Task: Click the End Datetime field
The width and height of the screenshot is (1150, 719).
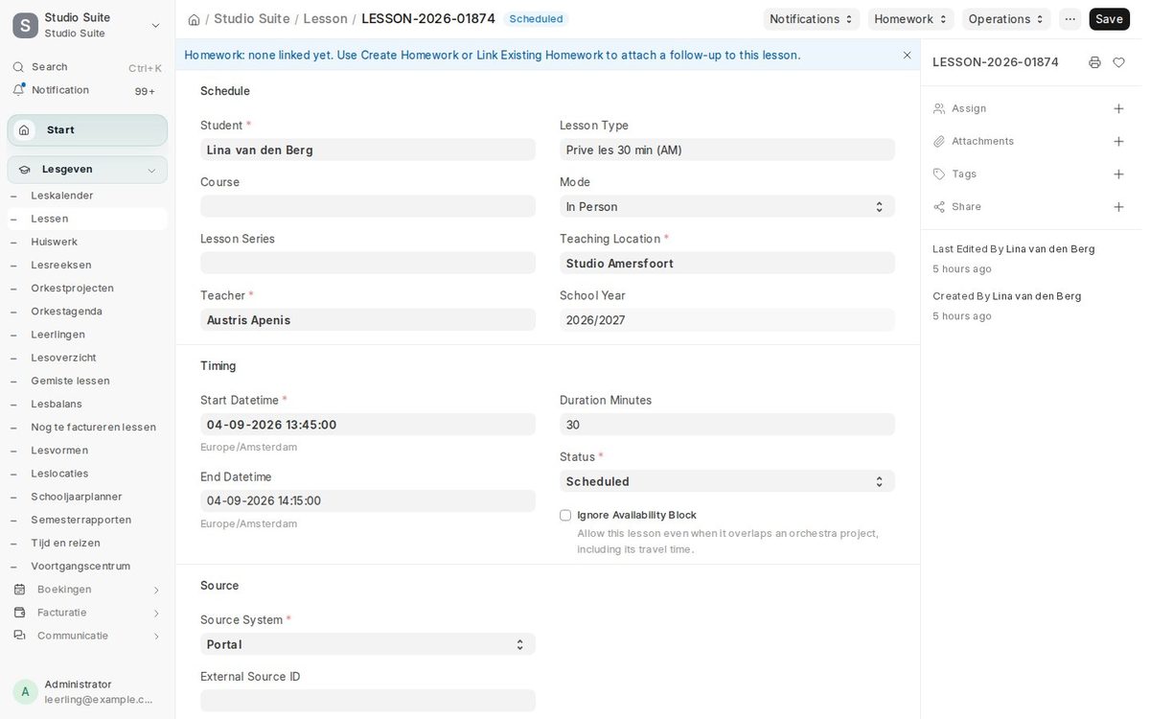Action: (368, 501)
